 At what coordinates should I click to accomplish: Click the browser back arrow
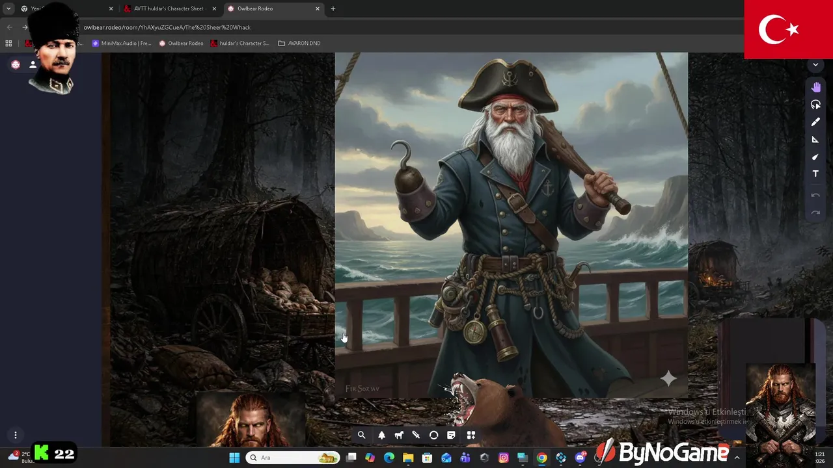pos(9,27)
